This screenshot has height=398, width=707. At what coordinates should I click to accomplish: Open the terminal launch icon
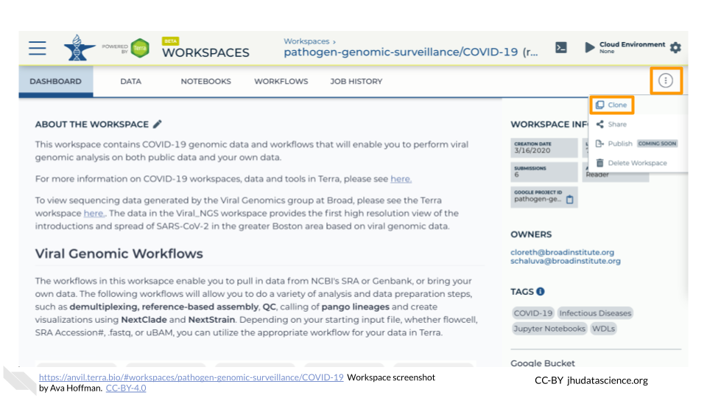(x=561, y=47)
